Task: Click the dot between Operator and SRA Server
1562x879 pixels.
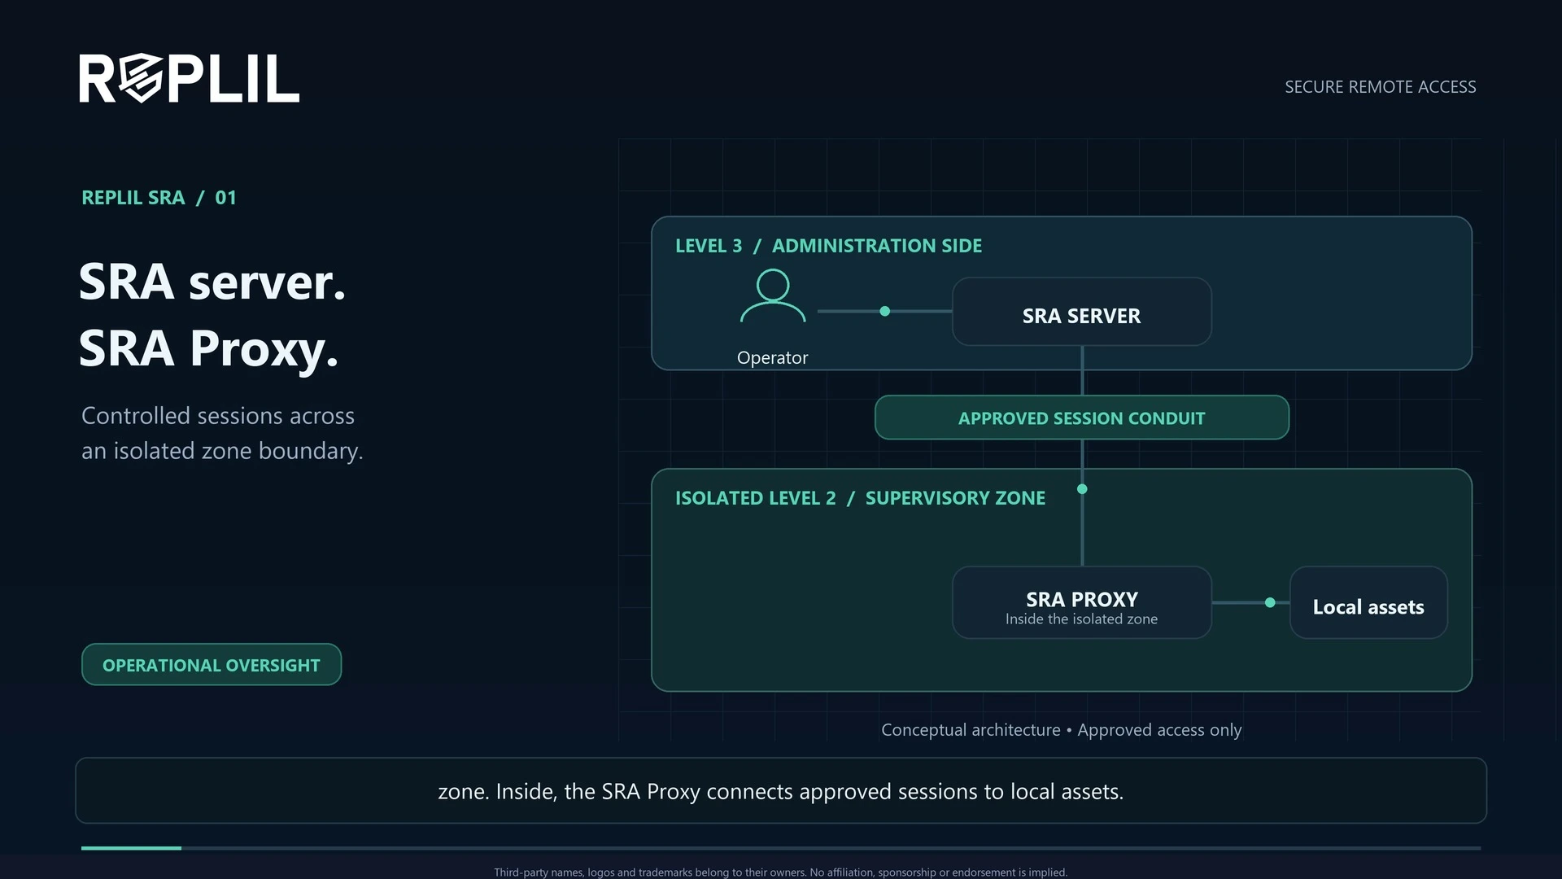Action: click(885, 311)
